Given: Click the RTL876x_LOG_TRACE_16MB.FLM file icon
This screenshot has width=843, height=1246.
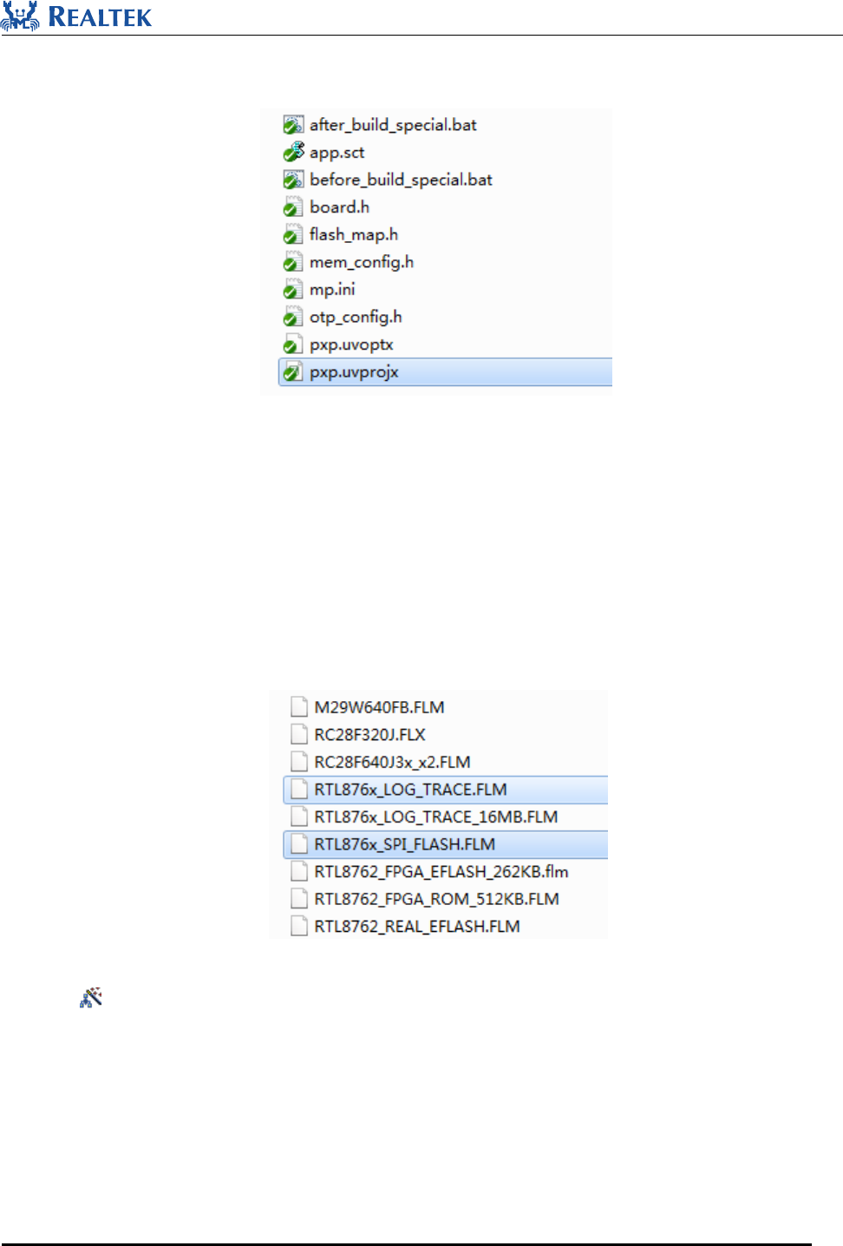Looking at the screenshot, I should pos(299,816).
